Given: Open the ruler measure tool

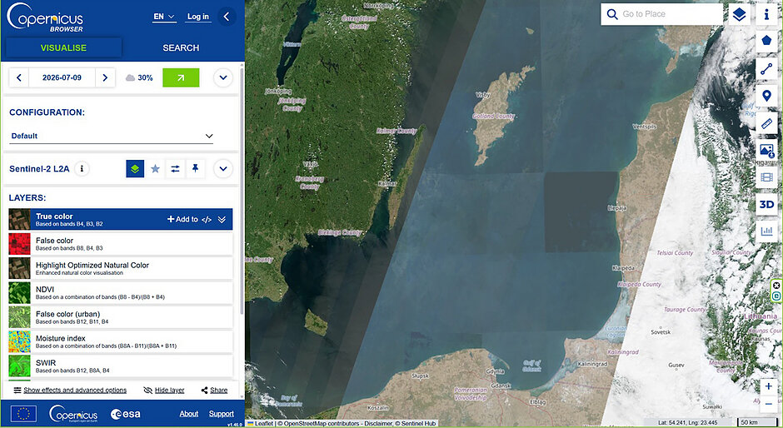Looking at the screenshot, I should pyautogui.click(x=766, y=123).
